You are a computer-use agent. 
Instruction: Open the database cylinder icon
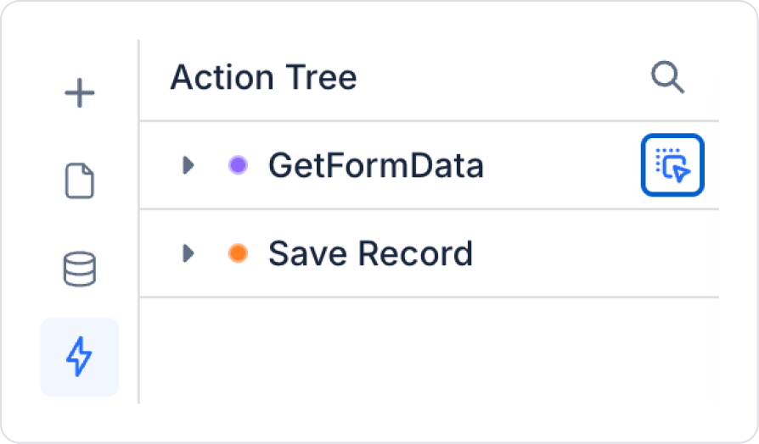(x=80, y=269)
